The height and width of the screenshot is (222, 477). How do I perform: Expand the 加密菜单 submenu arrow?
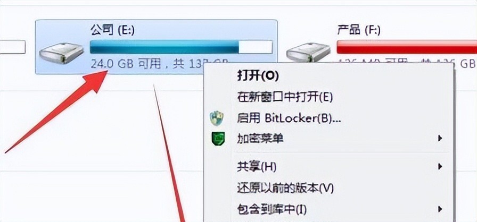click(x=440, y=139)
